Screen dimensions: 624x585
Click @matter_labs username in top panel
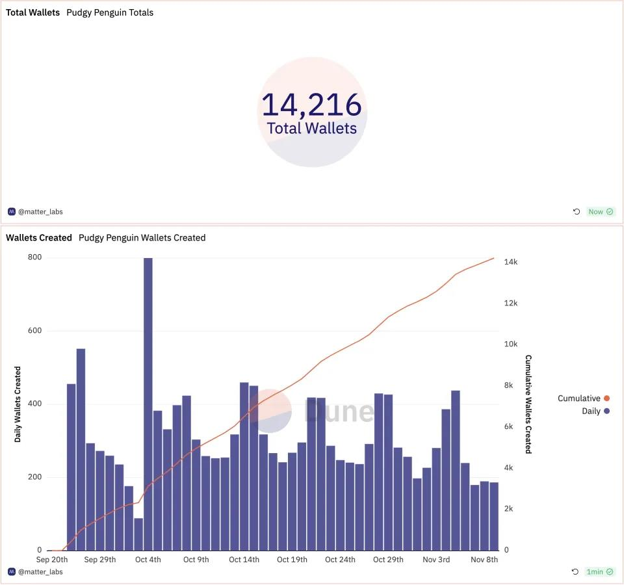40,212
